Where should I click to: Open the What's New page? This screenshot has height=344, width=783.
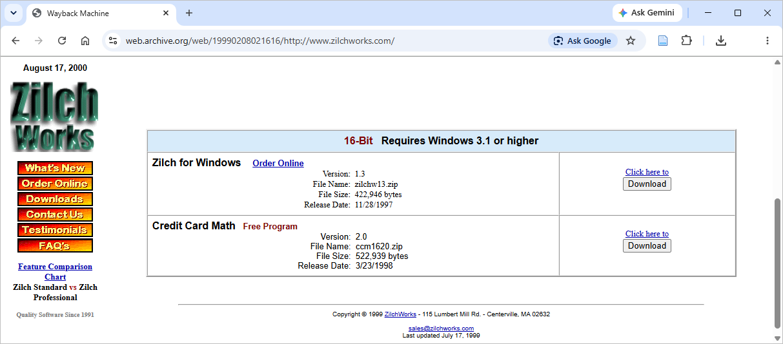point(55,168)
